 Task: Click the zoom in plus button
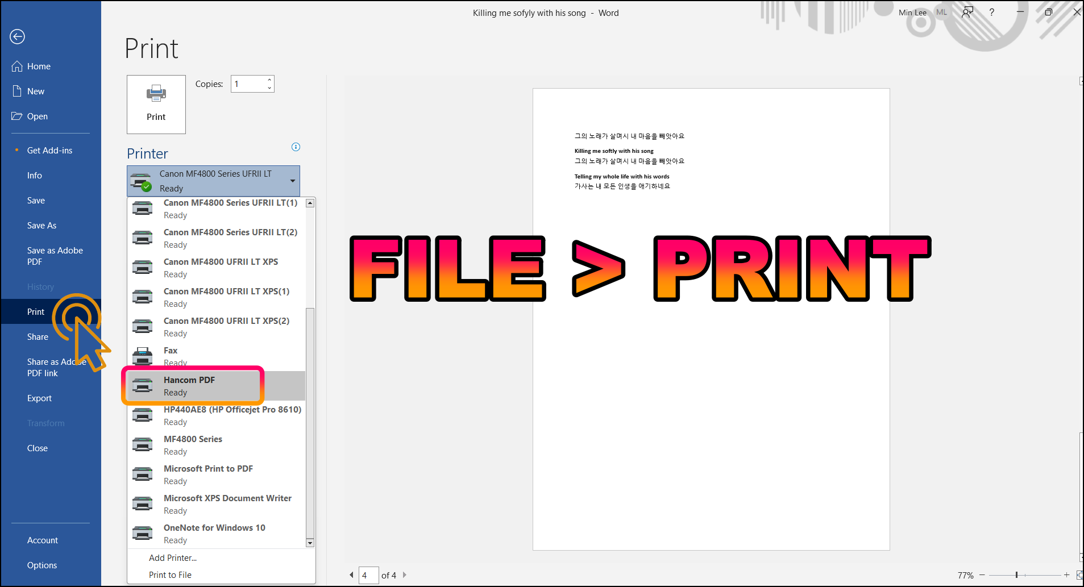1067,575
